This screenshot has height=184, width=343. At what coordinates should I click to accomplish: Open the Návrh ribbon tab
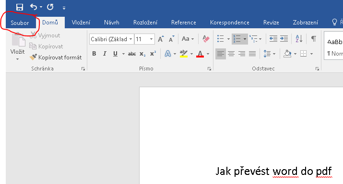[112, 23]
